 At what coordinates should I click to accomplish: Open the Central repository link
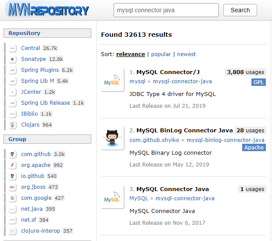[31, 48]
